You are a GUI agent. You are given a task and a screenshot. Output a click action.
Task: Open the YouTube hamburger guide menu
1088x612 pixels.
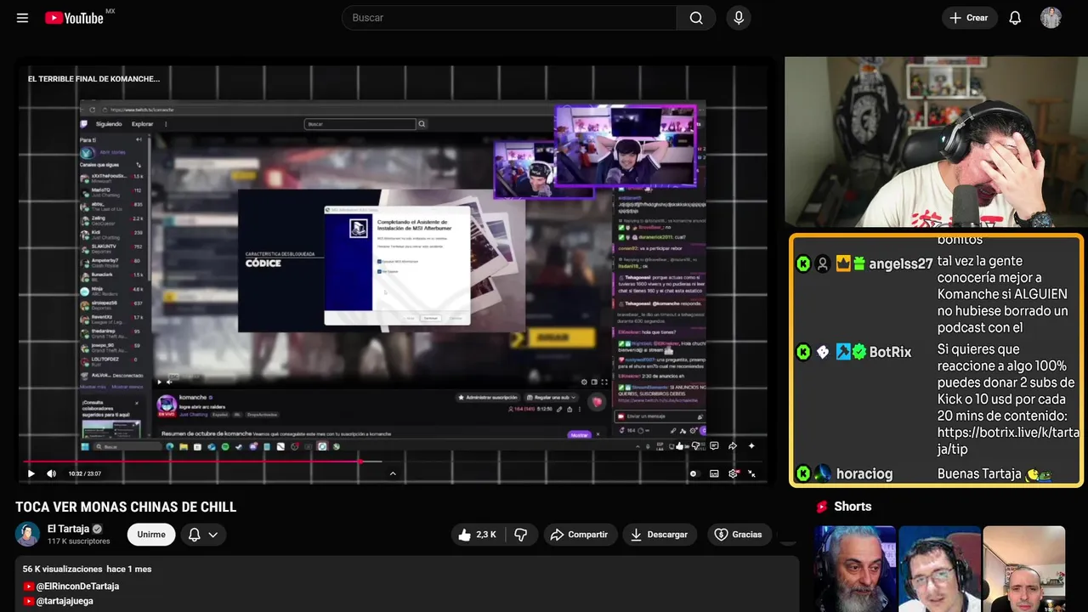(23, 18)
